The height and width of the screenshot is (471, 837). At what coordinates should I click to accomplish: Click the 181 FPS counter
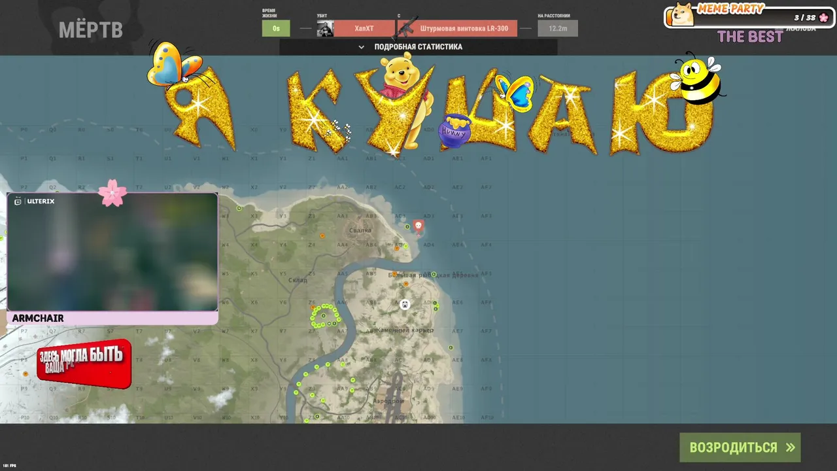[9, 466]
